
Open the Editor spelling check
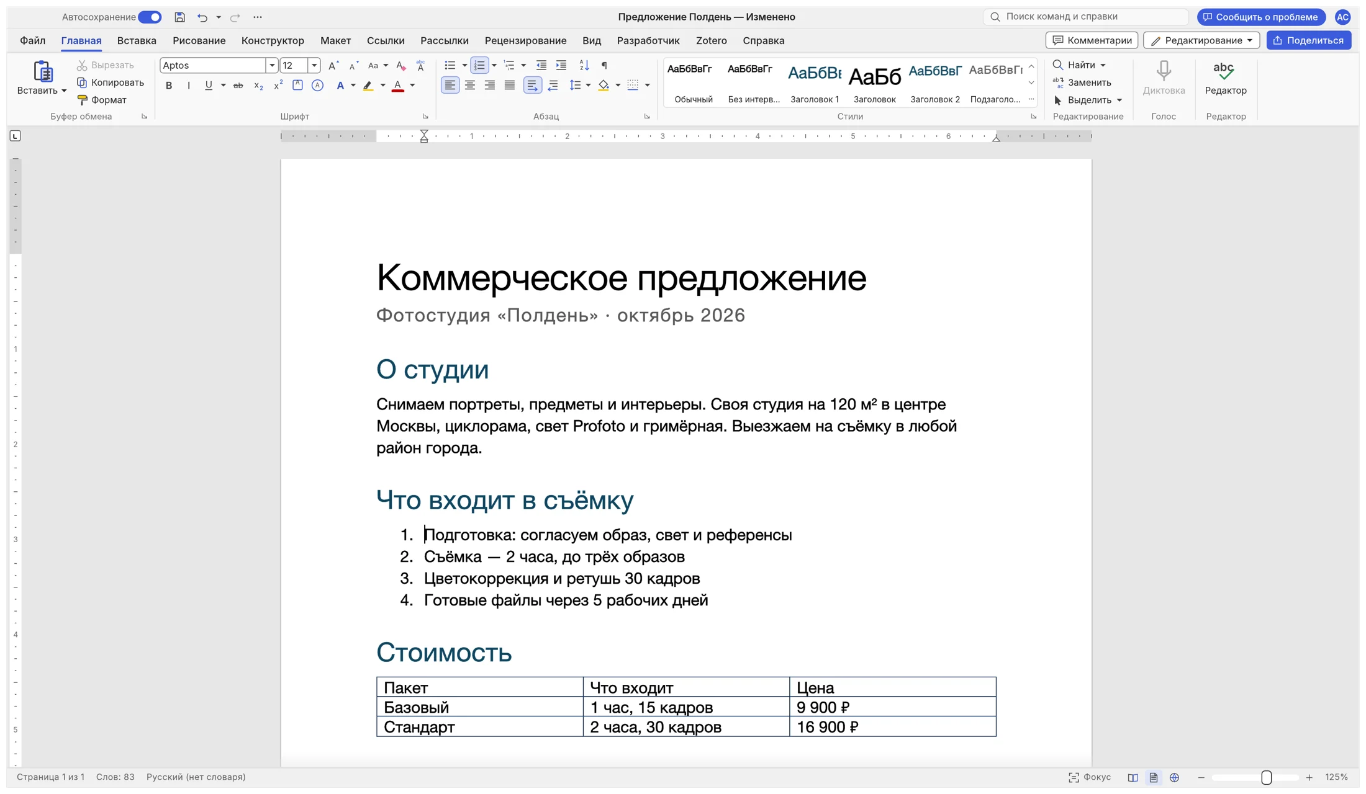point(1225,78)
